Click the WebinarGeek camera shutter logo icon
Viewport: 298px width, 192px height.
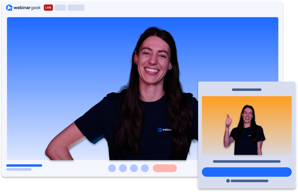9,8
